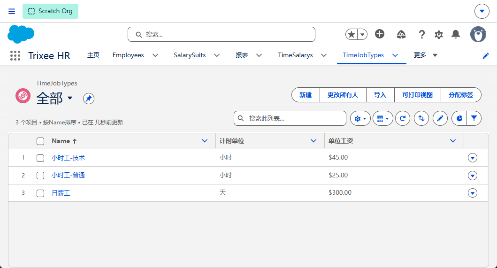
Task: Open the global actions plus icon
Action: [x=379, y=34]
